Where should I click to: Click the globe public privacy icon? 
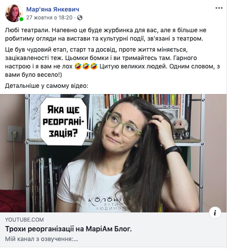(x=80, y=18)
